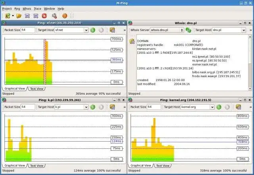Image resolution: width=254 pixels, height=175 pixels.
Task: Maximize the Whois: dns.pl subwindow
Action: 245,23
